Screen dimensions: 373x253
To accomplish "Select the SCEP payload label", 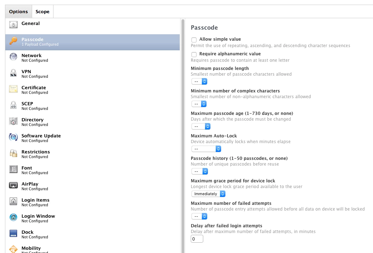I will [27, 103].
